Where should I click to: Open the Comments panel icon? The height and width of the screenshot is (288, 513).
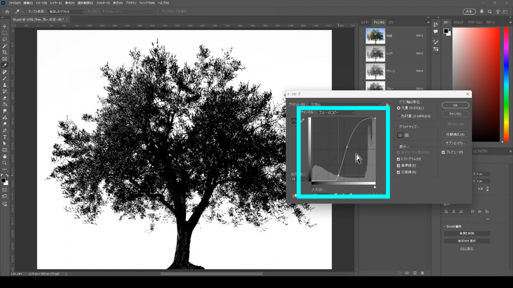click(x=435, y=31)
